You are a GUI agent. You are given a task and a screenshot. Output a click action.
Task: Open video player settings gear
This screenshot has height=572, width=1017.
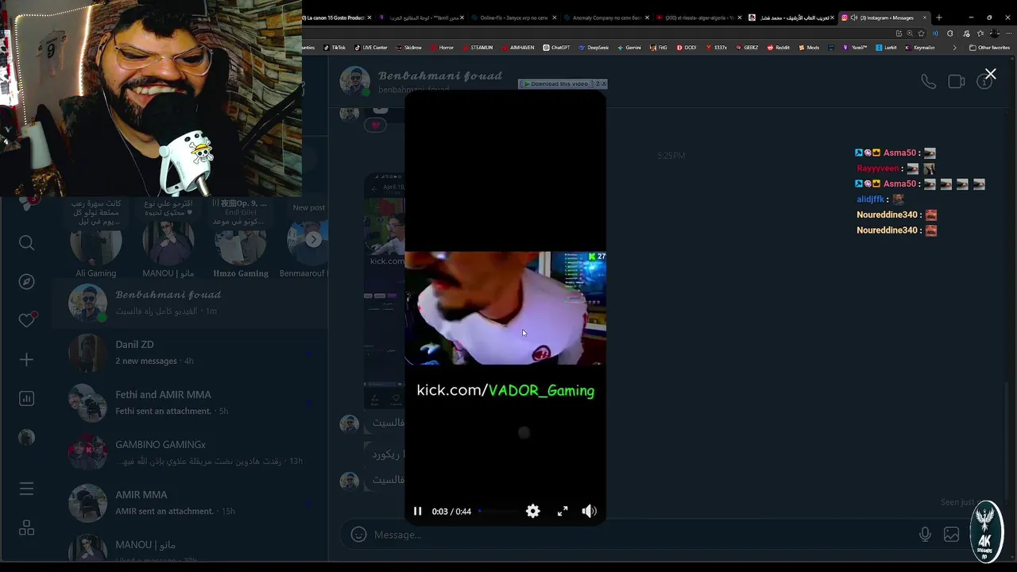coord(533,512)
